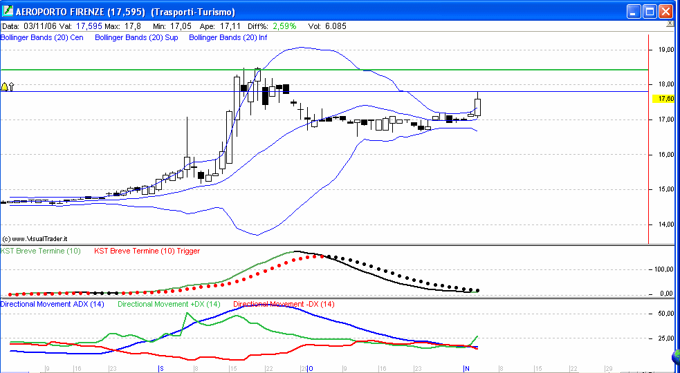This screenshot has width=680, height=373.
Task: Click the Val value 17,595 in data bar
Action: pos(89,26)
